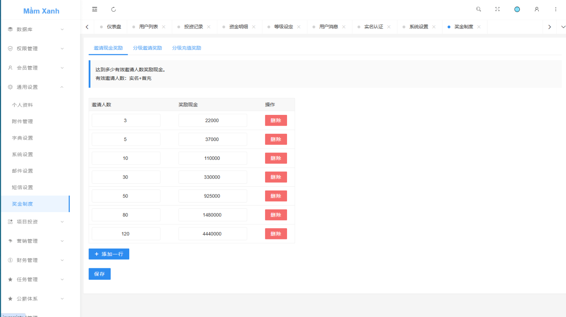This screenshot has height=317, width=566.
Task: Click invite count field showing 120
Action: coord(126,234)
